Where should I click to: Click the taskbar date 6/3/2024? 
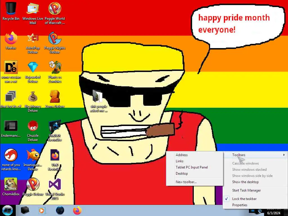click(x=274, y=213)
